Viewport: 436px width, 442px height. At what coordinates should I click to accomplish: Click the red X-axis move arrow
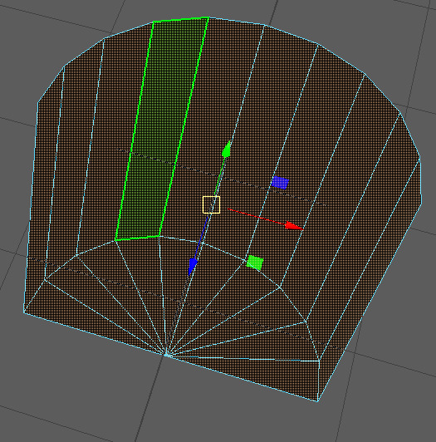tap(294, 225)
